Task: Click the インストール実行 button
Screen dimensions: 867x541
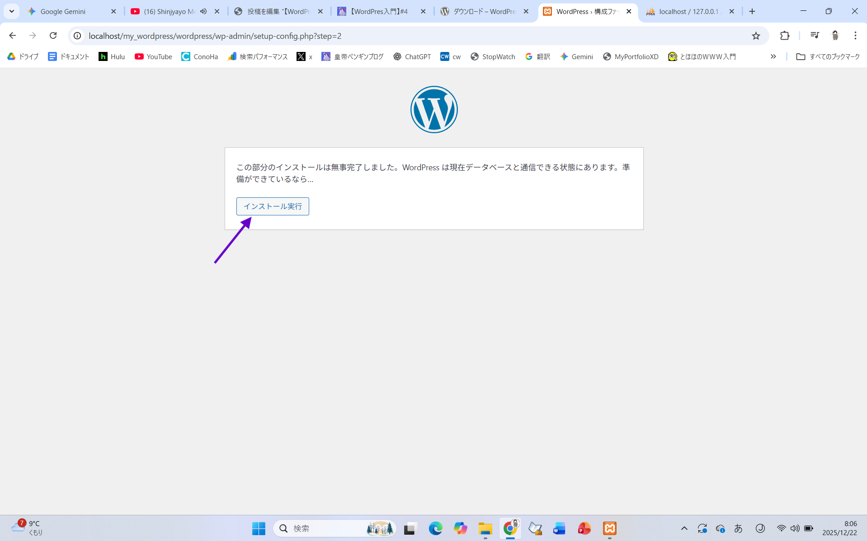Action: pos(273,206)
